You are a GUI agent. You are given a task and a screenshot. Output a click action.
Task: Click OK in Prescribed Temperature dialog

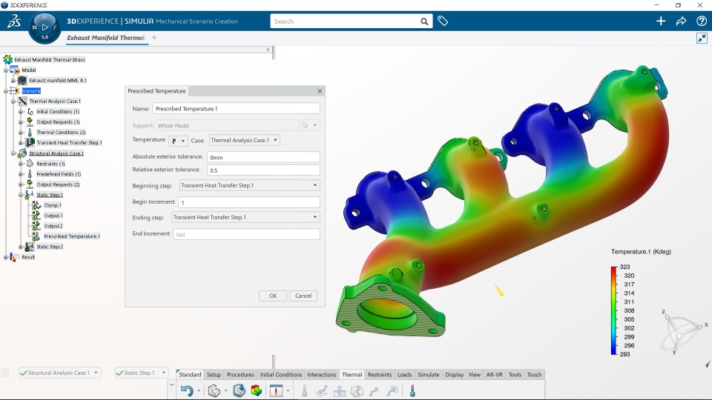point(273,296)
